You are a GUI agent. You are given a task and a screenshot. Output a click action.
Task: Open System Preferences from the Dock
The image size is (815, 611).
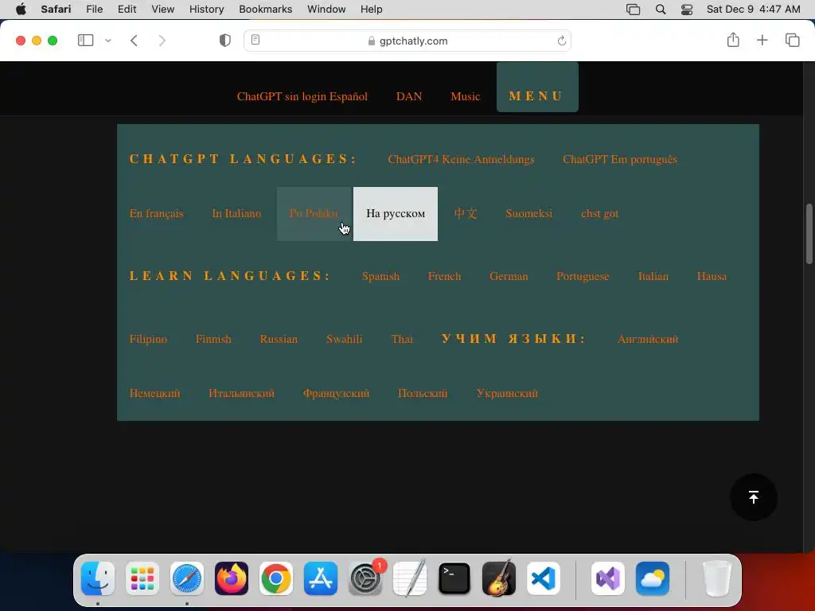(x=365, y=578)
